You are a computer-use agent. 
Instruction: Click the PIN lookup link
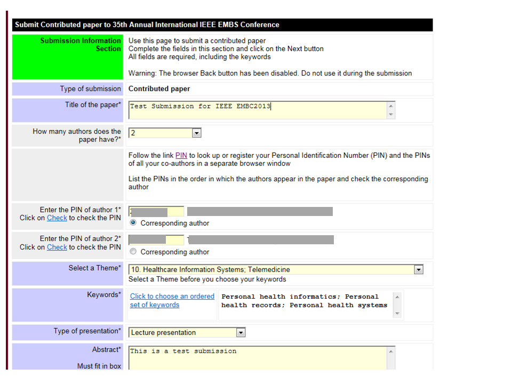[181, 155]
